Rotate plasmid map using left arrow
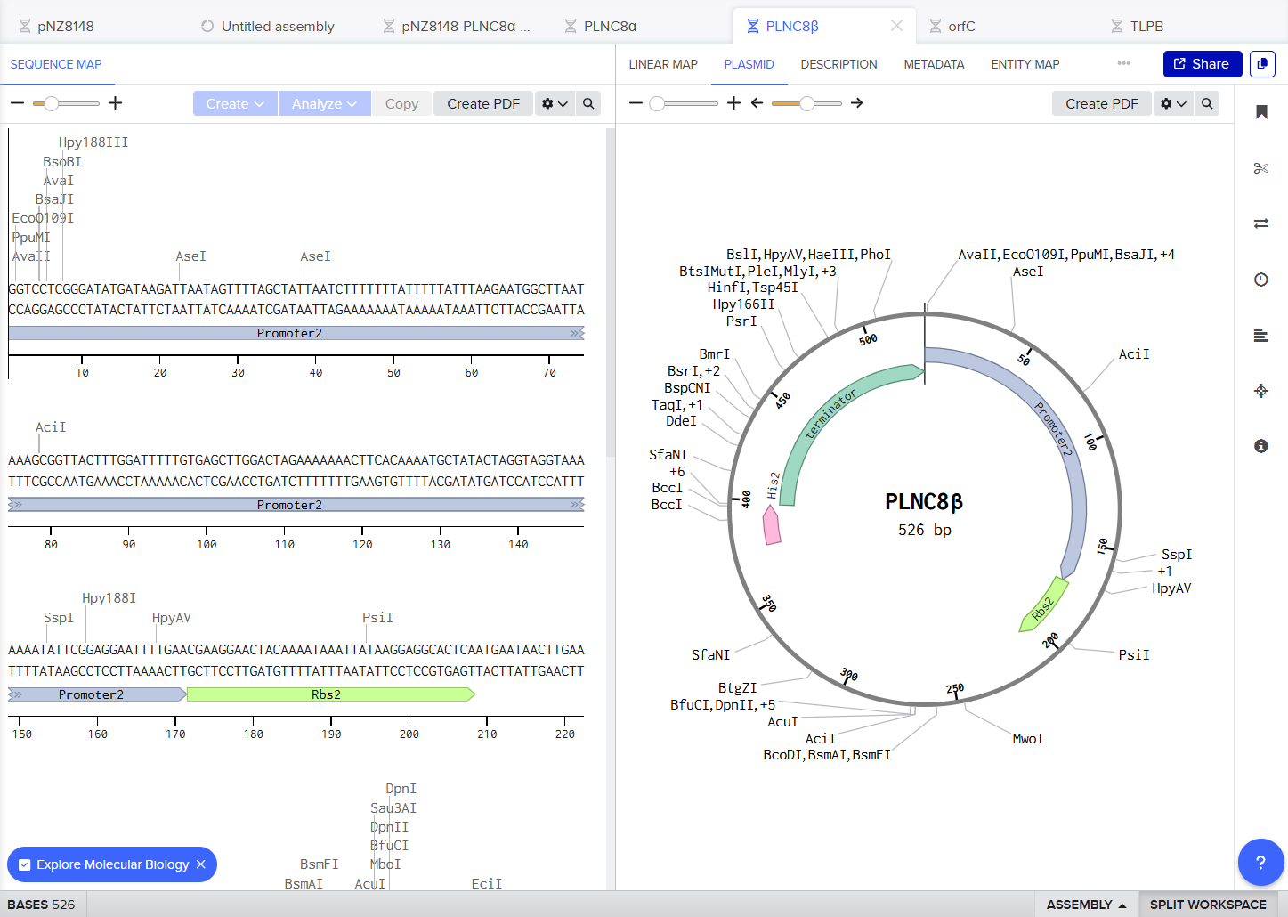This screenshot has height=917, width=1288. (x=757, y=103)
